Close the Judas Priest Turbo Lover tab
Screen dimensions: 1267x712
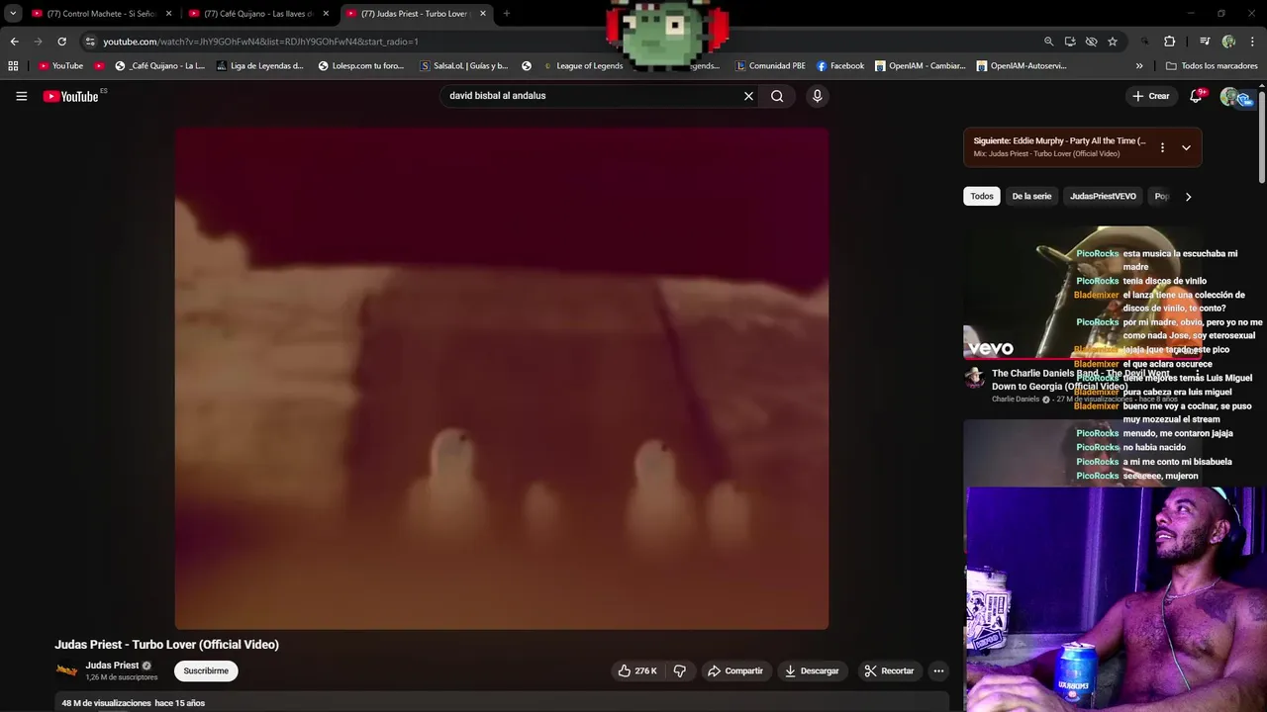(483, 14)
